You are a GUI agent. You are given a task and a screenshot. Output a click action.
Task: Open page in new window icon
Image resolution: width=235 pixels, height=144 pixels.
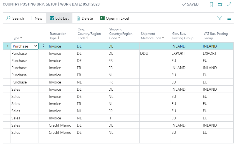tap(220, 4)
